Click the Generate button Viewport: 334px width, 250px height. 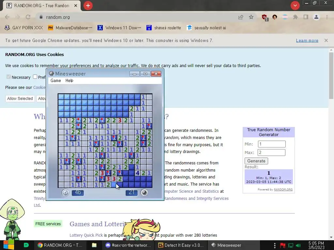click(x=256, y=161)
